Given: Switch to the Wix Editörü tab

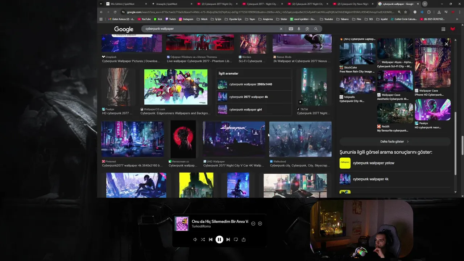Looking at the screenshot, I should click(x=125, y=4).
